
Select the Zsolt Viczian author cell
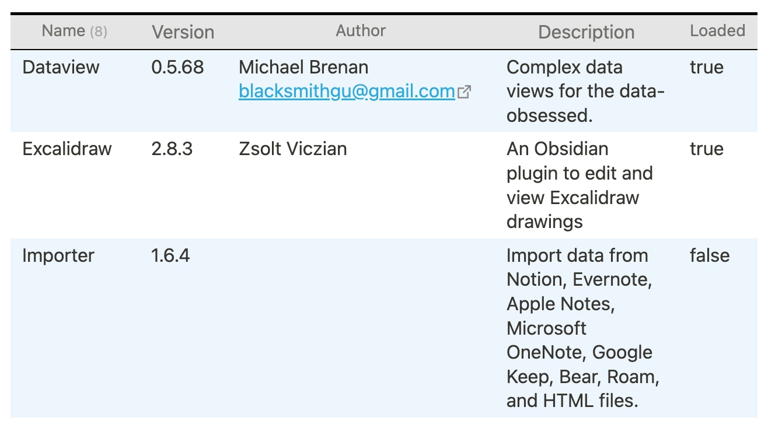pos(293,149)
